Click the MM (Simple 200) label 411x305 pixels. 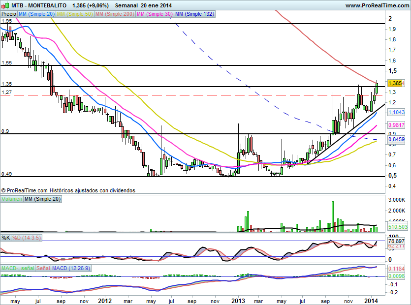115,14
